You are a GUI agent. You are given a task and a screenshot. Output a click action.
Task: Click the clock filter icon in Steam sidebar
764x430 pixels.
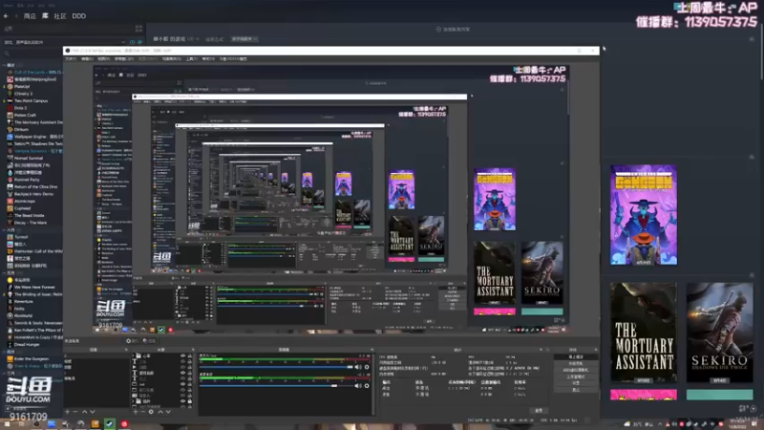point(132,42)
